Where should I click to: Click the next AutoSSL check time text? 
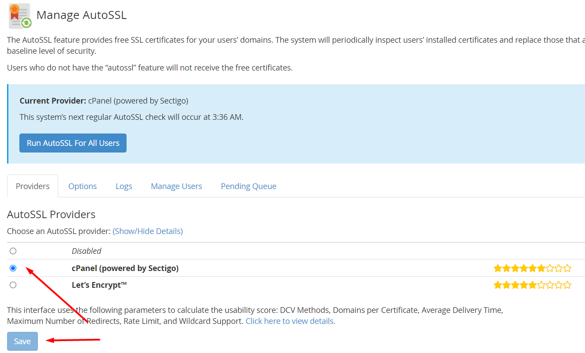coord(131,117)
